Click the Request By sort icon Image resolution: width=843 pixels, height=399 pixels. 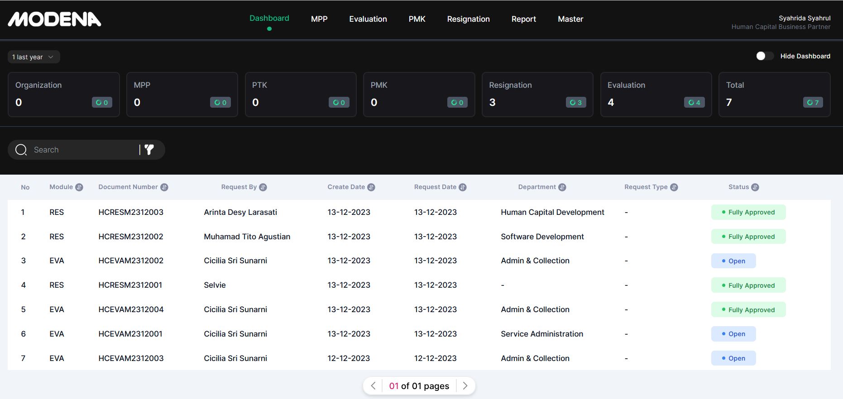(263, 187)
